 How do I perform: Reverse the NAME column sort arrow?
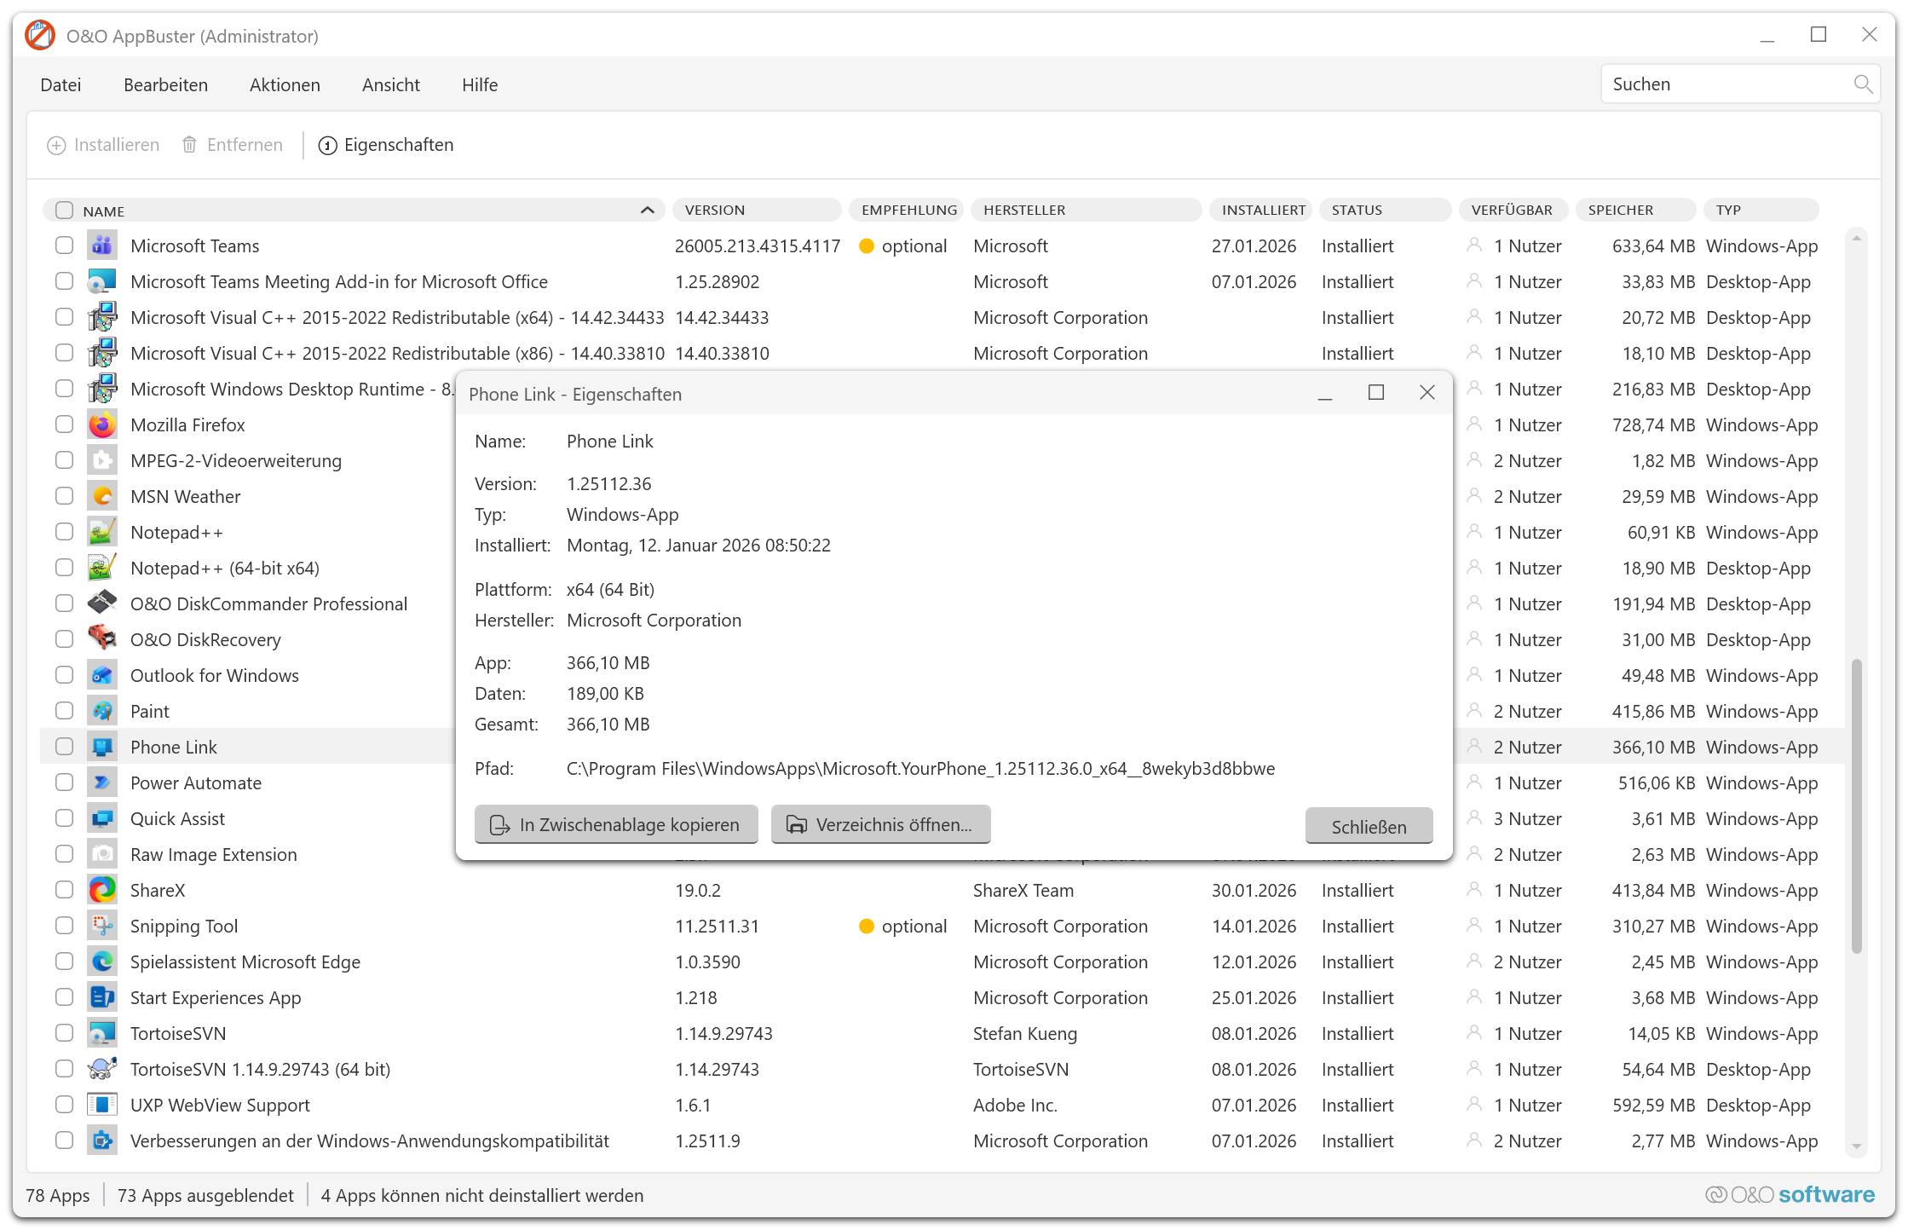tap(647, 211)
